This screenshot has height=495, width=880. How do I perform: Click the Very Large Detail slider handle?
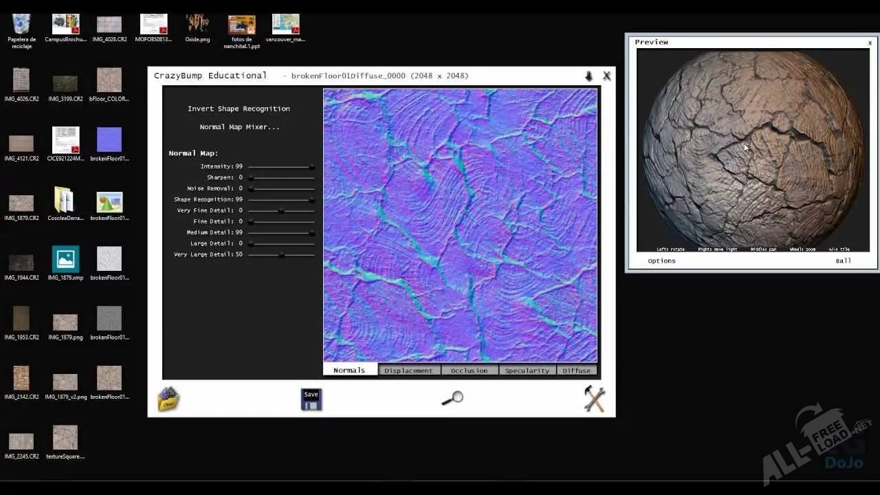[281, 254]
